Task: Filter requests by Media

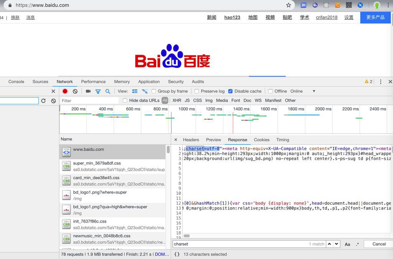Action: pos(222,101)
